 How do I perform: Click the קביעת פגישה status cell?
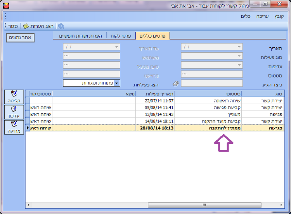point(208,107)
